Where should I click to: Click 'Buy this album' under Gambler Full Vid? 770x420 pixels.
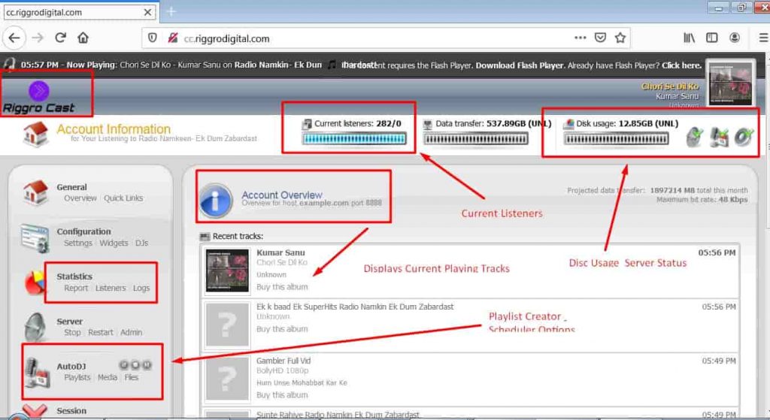[x=282, y=395]
